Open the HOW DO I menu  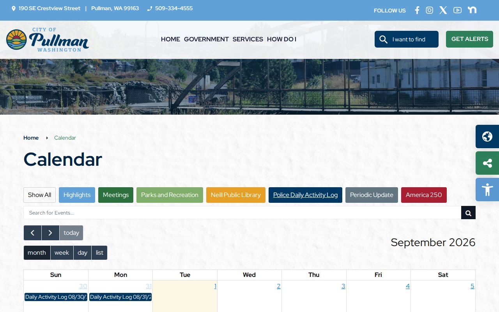coord(281,39)
